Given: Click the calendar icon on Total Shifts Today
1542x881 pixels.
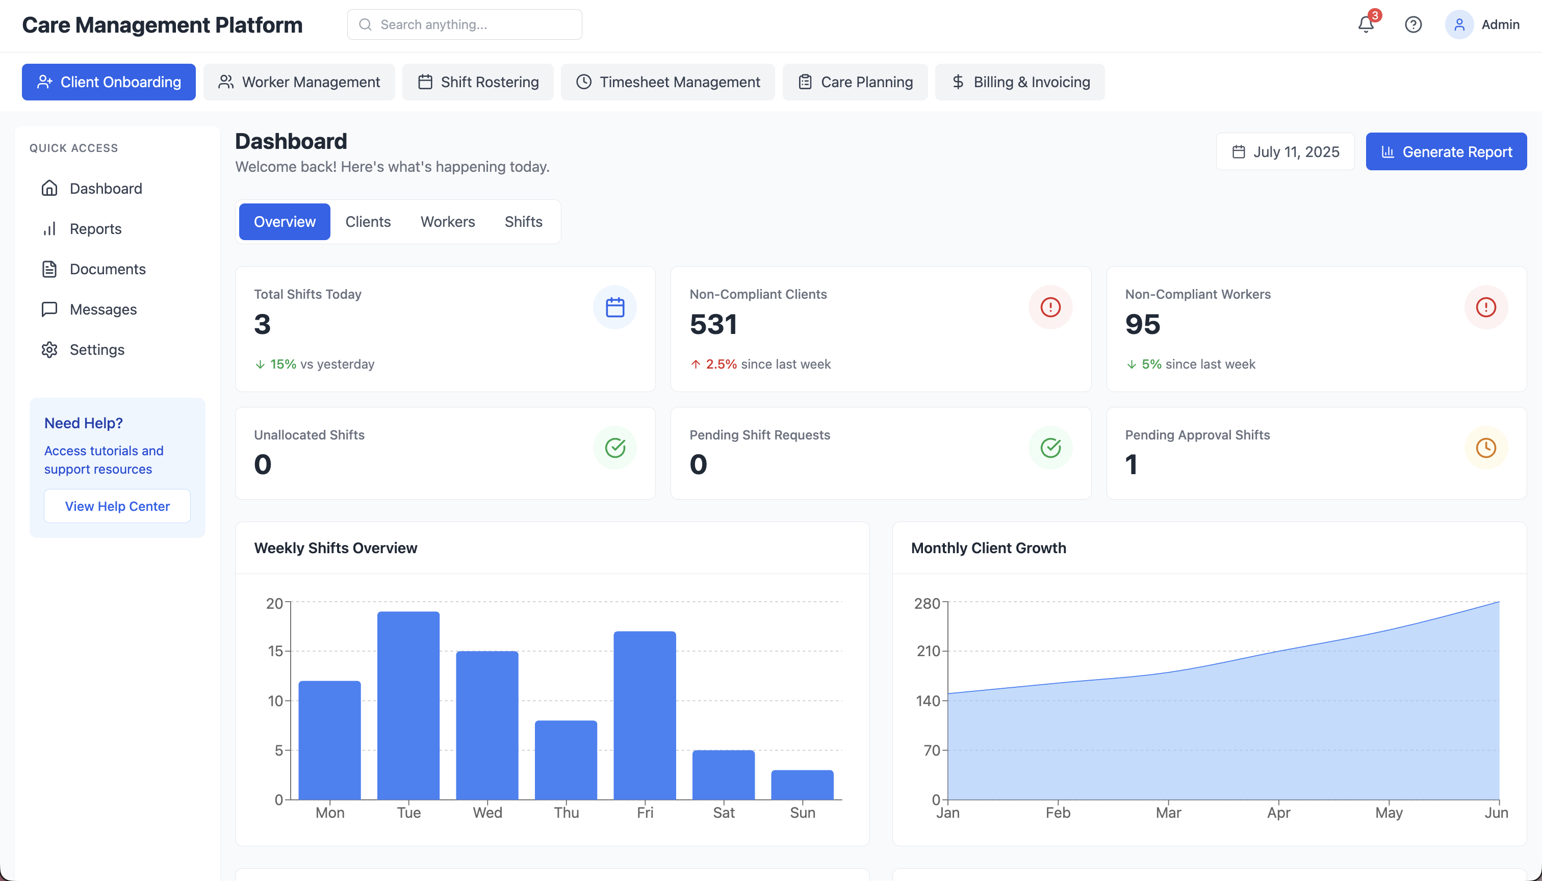Looking at the screenshot, I should point(615,307).
